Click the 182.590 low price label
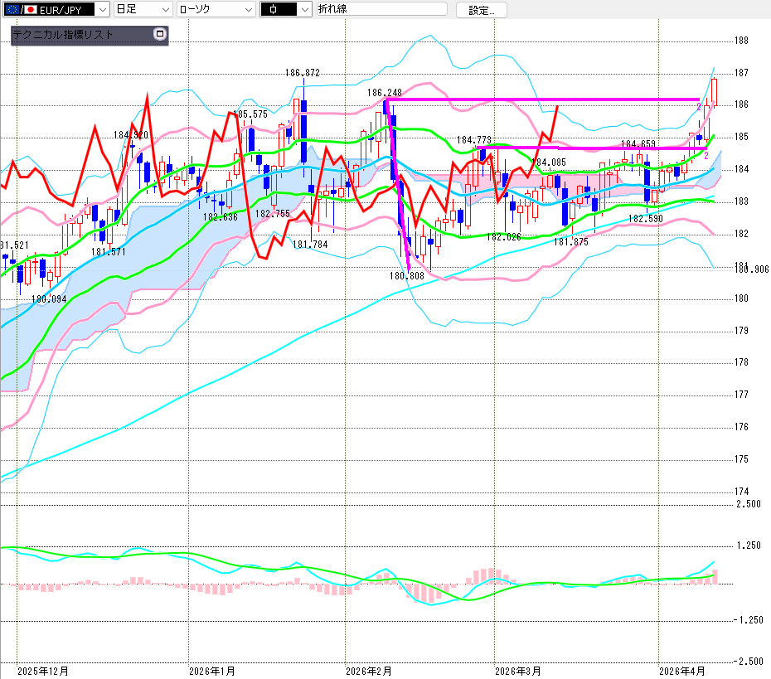771x679 pixels. point(646,219)
